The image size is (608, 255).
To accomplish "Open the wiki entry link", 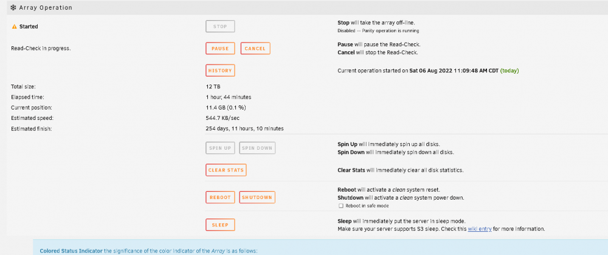I will tap(480, 229).
